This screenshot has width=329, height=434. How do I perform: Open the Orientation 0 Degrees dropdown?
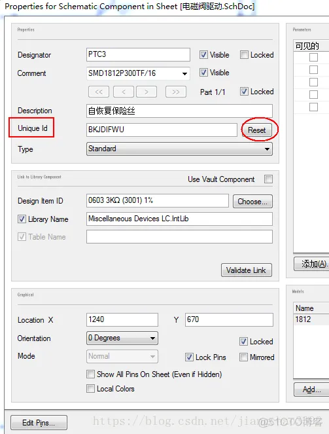122,338
